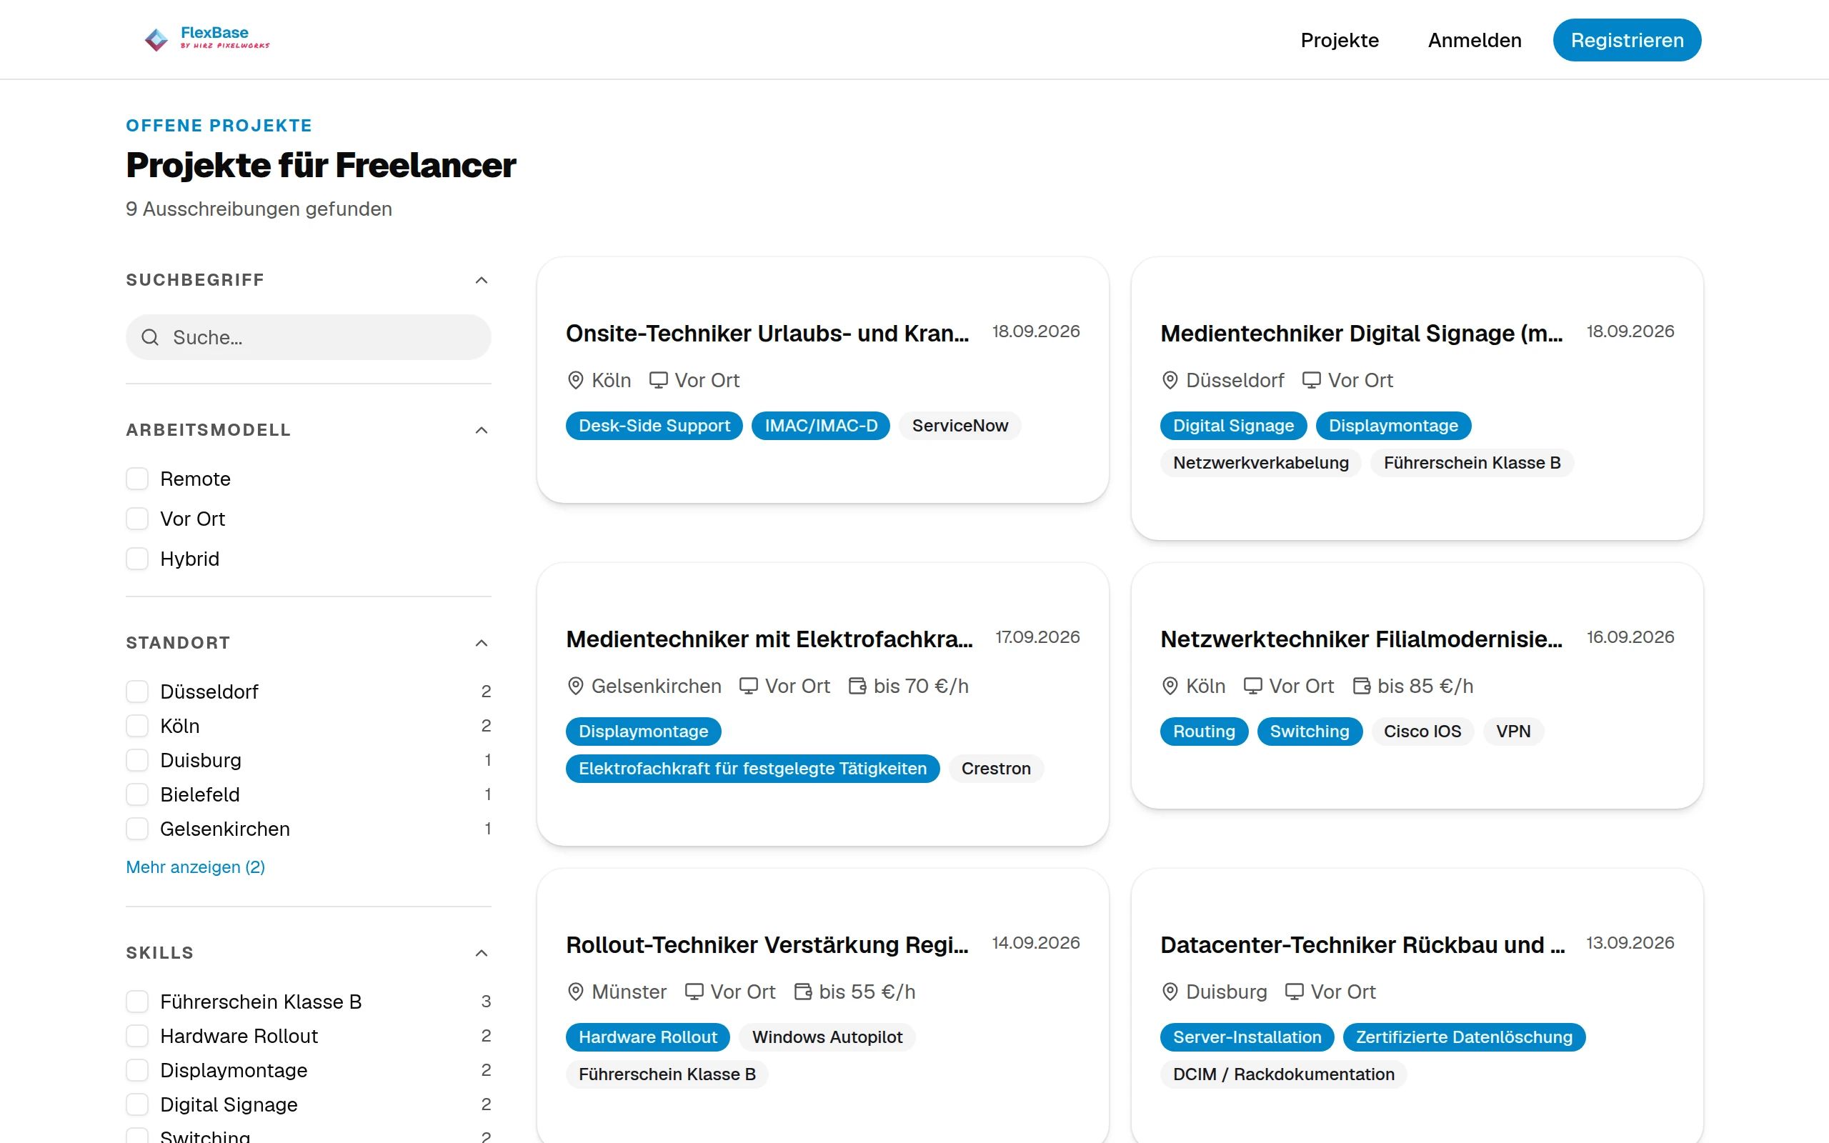Open the FlexBase logo homepage
This screenshot has width=1829, height=1143.
coord(206,39)
